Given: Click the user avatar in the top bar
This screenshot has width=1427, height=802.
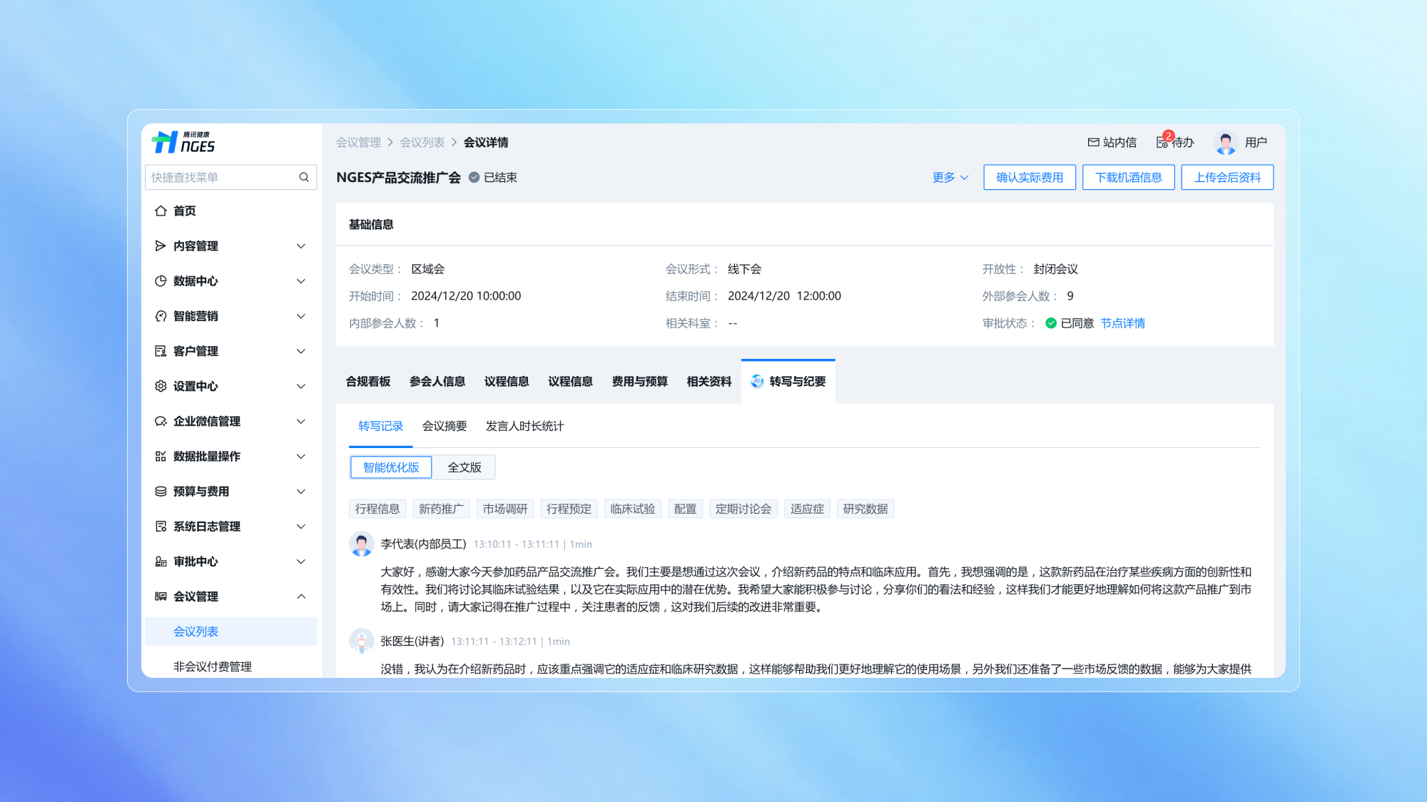Looking at the screenshot, I should pos(1225,142).
